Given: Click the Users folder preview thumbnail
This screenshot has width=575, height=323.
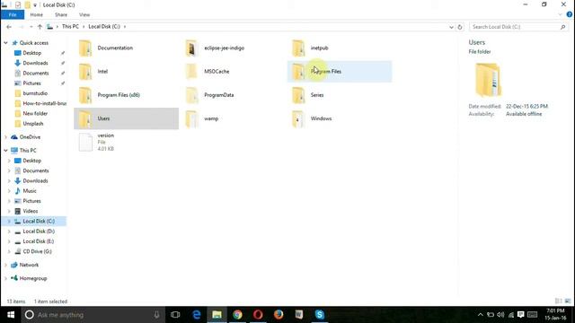Looking at the screenshot, I should pos(488,80).
